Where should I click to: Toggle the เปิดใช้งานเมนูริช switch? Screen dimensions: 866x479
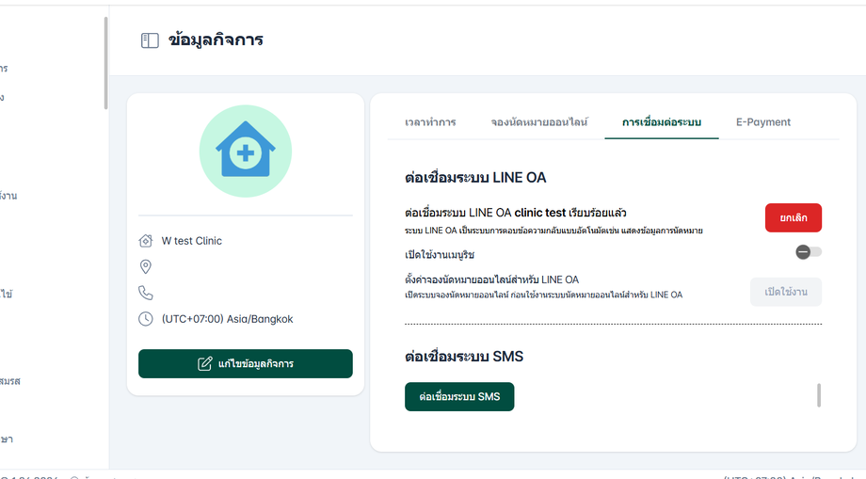coord(809,252)
